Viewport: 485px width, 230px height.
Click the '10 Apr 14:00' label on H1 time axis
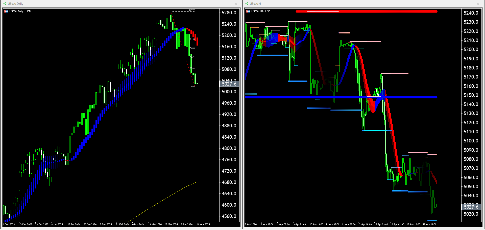click(x=317, y=224)
